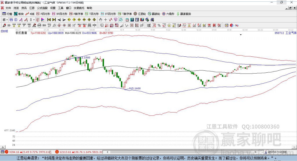Open the 工具 menu
Image resolution: width=297 pixels, height=161 pixels.
click(x=61, y=8)
